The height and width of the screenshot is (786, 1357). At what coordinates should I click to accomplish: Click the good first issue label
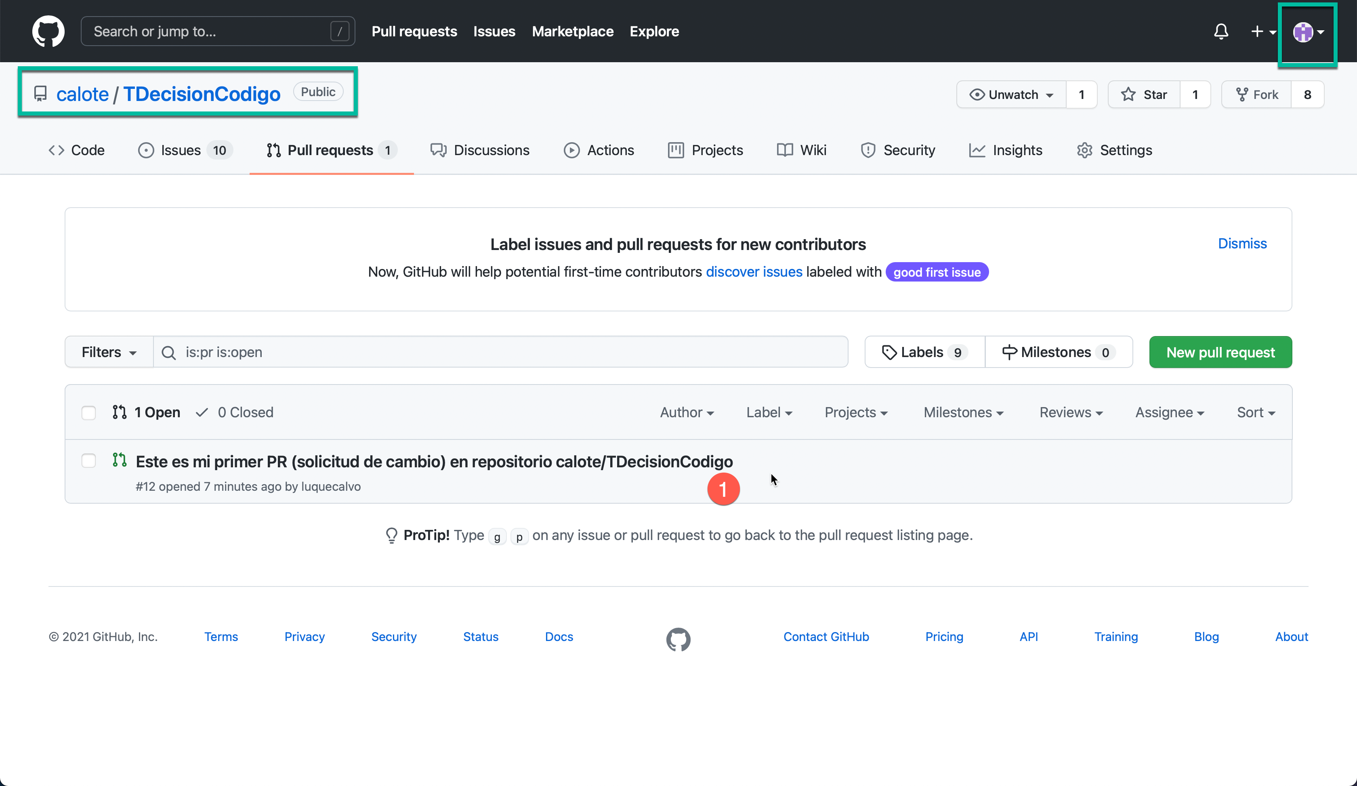(x=937, y=272)
